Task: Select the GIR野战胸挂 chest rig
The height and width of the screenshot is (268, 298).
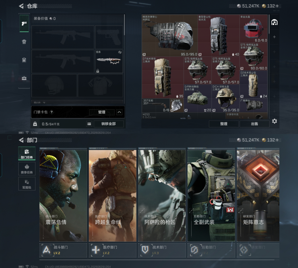Action: click(x=197, y=98)
